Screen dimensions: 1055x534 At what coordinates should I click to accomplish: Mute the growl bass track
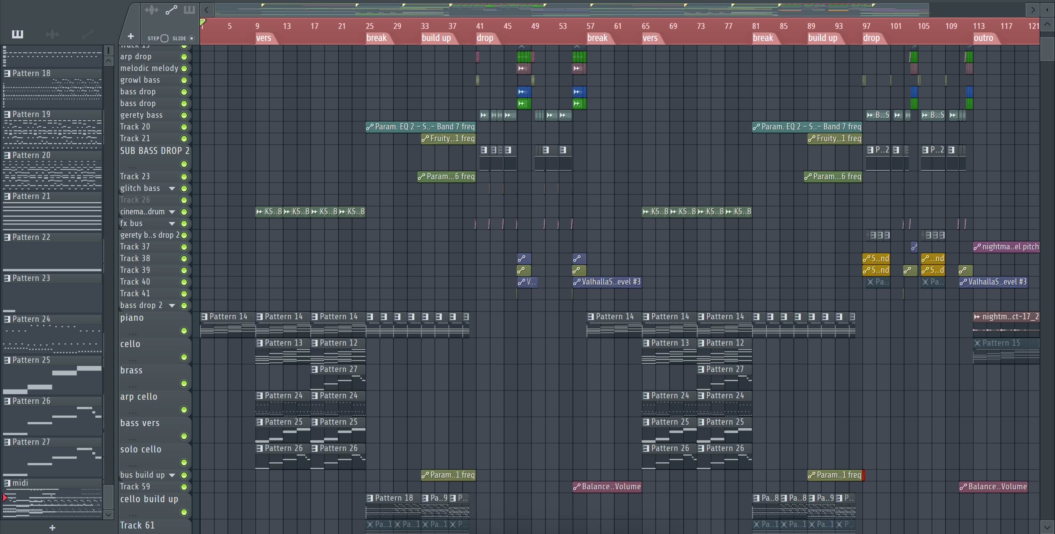point(184,80)
